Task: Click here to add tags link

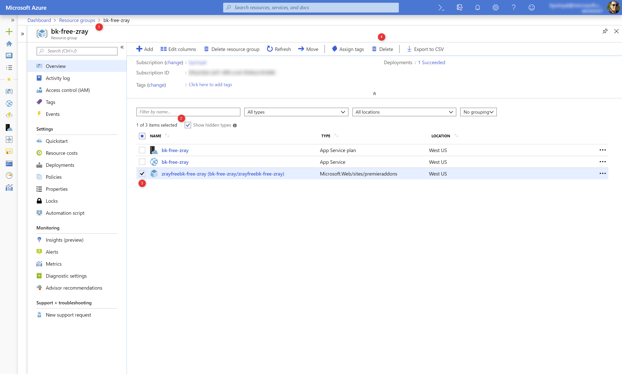Action: pyautogui.click(x=210, y=85)
